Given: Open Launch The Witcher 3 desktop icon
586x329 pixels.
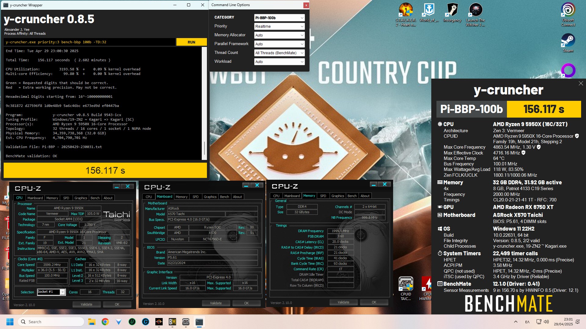Looking at the screenshot, I should point(475,14).
